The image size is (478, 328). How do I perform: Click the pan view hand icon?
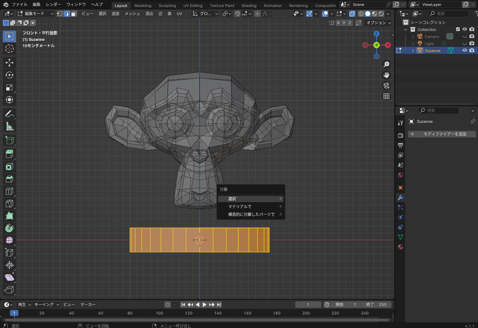[x=387, y=75]
